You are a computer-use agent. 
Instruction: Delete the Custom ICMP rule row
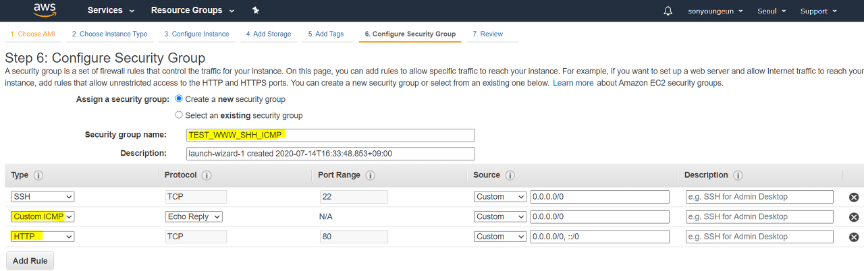[854, 217]
